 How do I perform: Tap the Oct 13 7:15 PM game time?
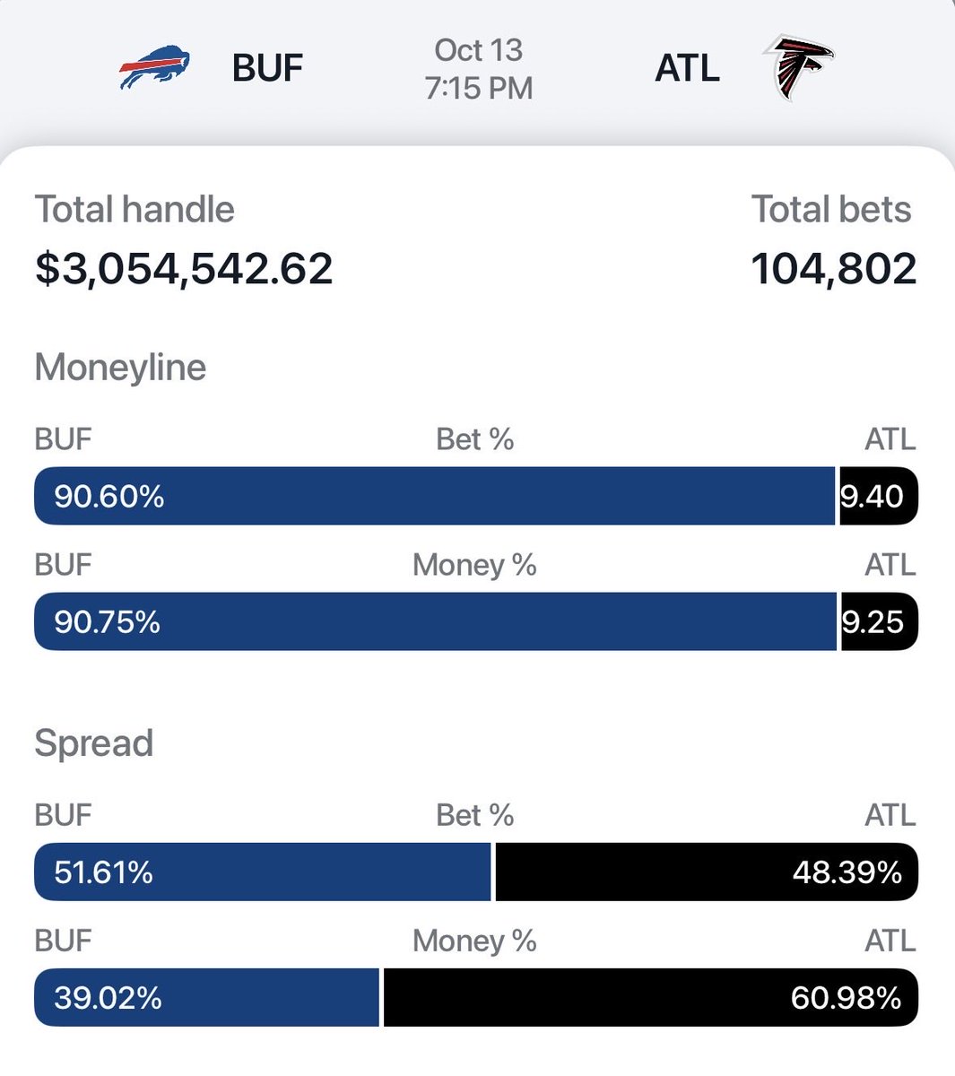pos(479,69)
